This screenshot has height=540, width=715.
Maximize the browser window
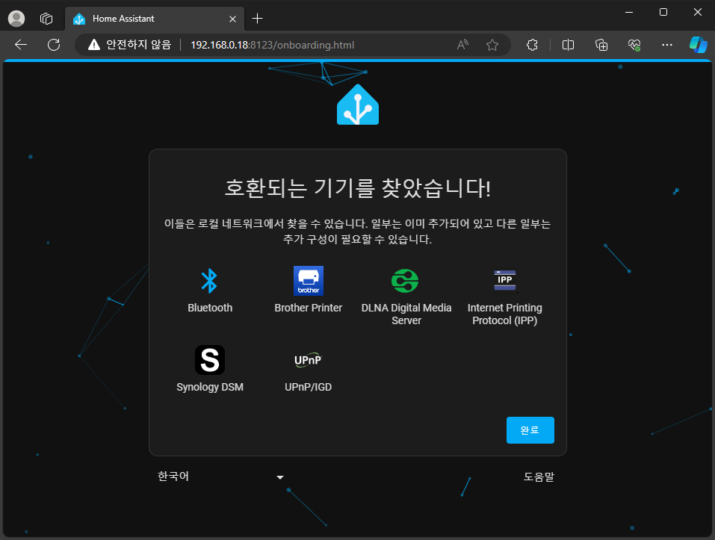click(663, 12)
